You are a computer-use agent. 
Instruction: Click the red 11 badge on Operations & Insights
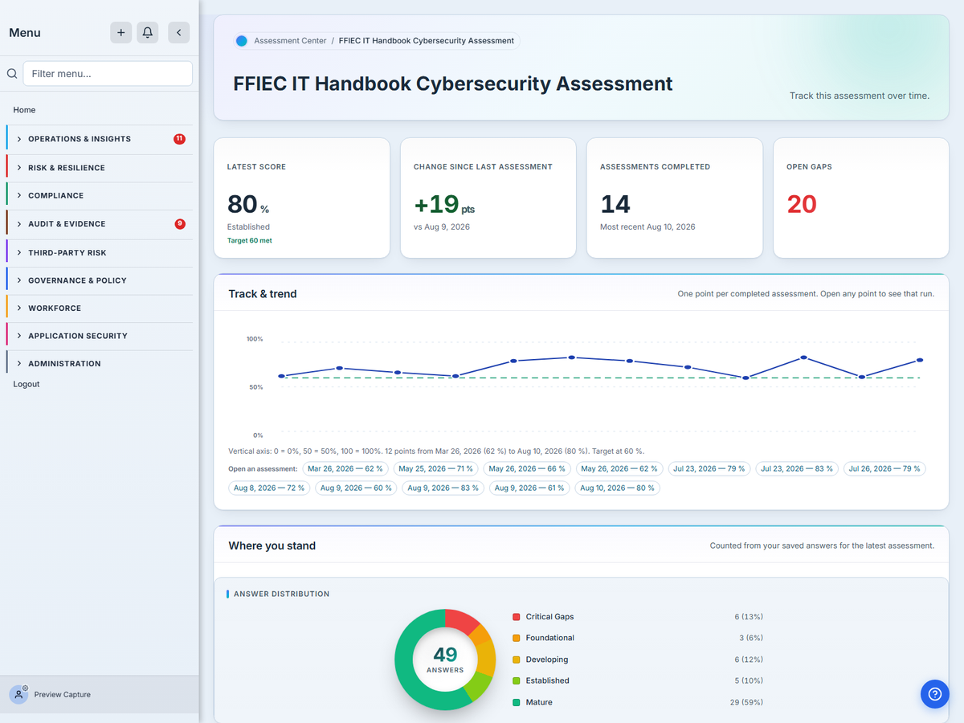pyautogui.click(x=179, y=138)
